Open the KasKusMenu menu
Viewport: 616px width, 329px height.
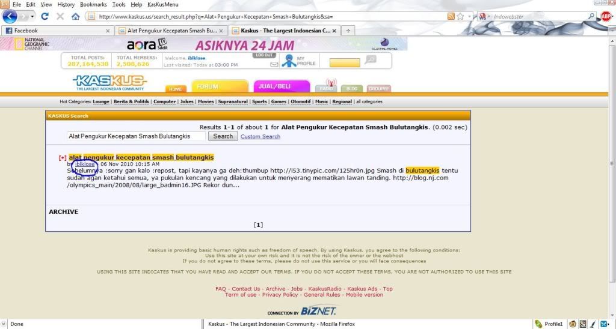tap(163, 4)
